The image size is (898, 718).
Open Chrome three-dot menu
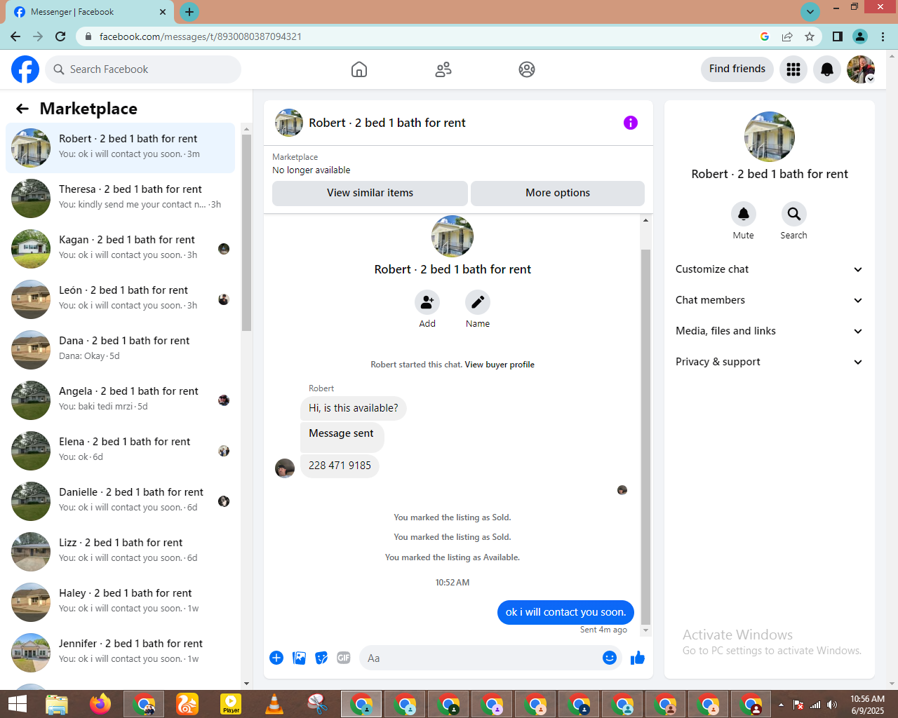pyautogui.click(x=883, y=36)
